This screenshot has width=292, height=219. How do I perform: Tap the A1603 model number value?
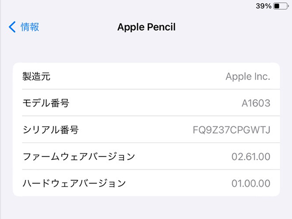tap(256, 103)
